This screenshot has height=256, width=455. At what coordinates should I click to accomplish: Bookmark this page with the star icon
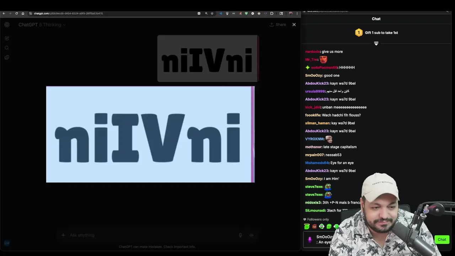[x=212, y=14]
